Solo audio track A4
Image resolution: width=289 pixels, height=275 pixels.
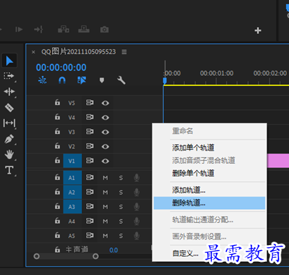tap(121, 222)
